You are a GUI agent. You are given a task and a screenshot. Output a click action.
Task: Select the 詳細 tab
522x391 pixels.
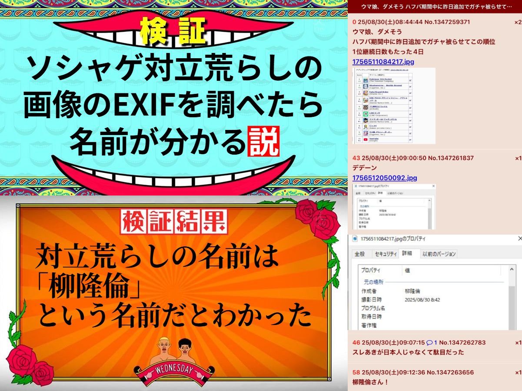pos(407,253)
